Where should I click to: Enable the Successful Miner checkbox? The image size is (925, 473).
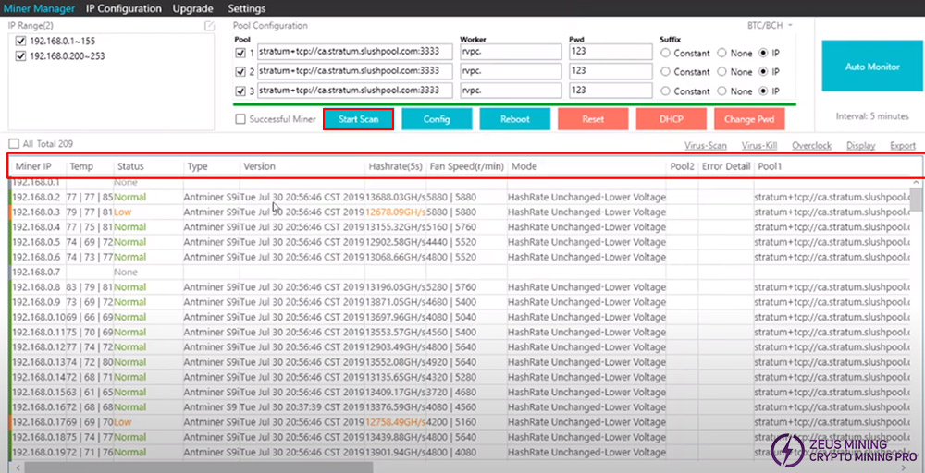(241, 119)
